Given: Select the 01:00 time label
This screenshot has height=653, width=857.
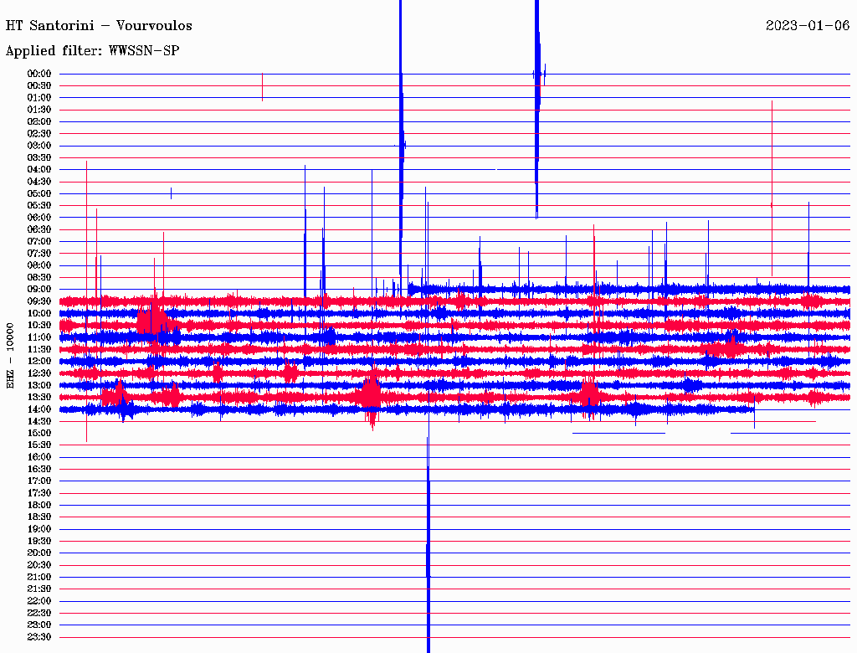Looking at the screenshot, I should tap(38, 98).
